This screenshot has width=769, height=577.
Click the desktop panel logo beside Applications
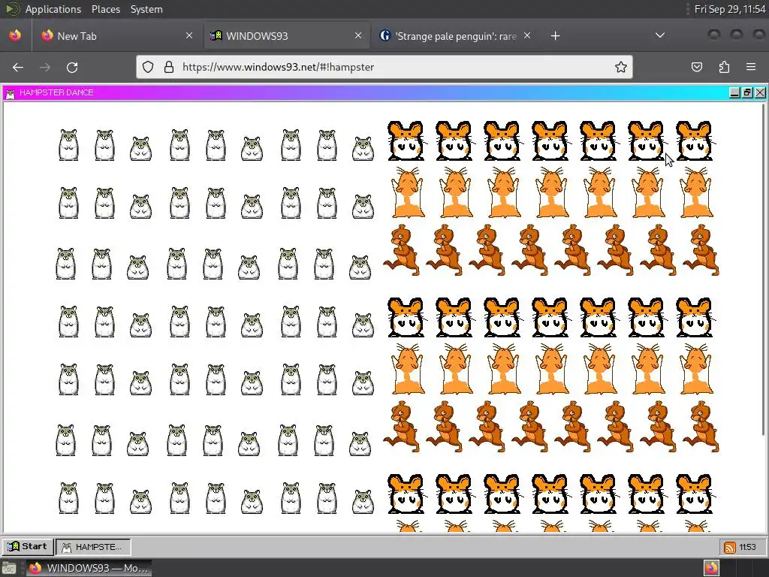[12, 9]
